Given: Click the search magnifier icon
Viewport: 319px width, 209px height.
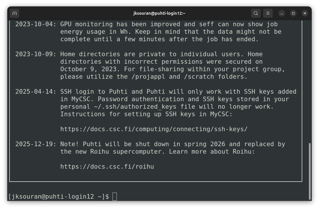Looking at the screenshot, I should [256, 13].
